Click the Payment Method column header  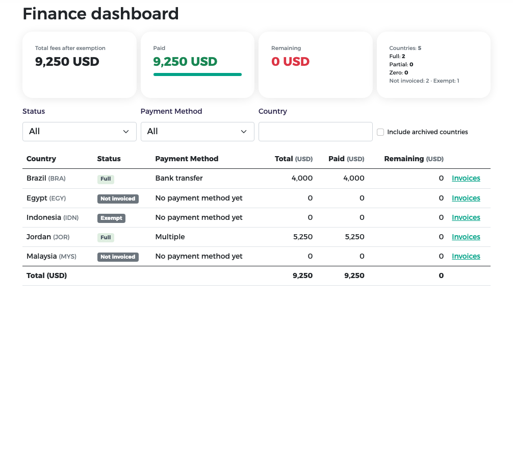pyautogui.click(x=187, y=159)
